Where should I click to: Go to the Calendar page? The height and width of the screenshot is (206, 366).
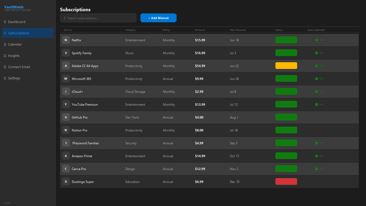pyautogui.click(x=28, y=44)
